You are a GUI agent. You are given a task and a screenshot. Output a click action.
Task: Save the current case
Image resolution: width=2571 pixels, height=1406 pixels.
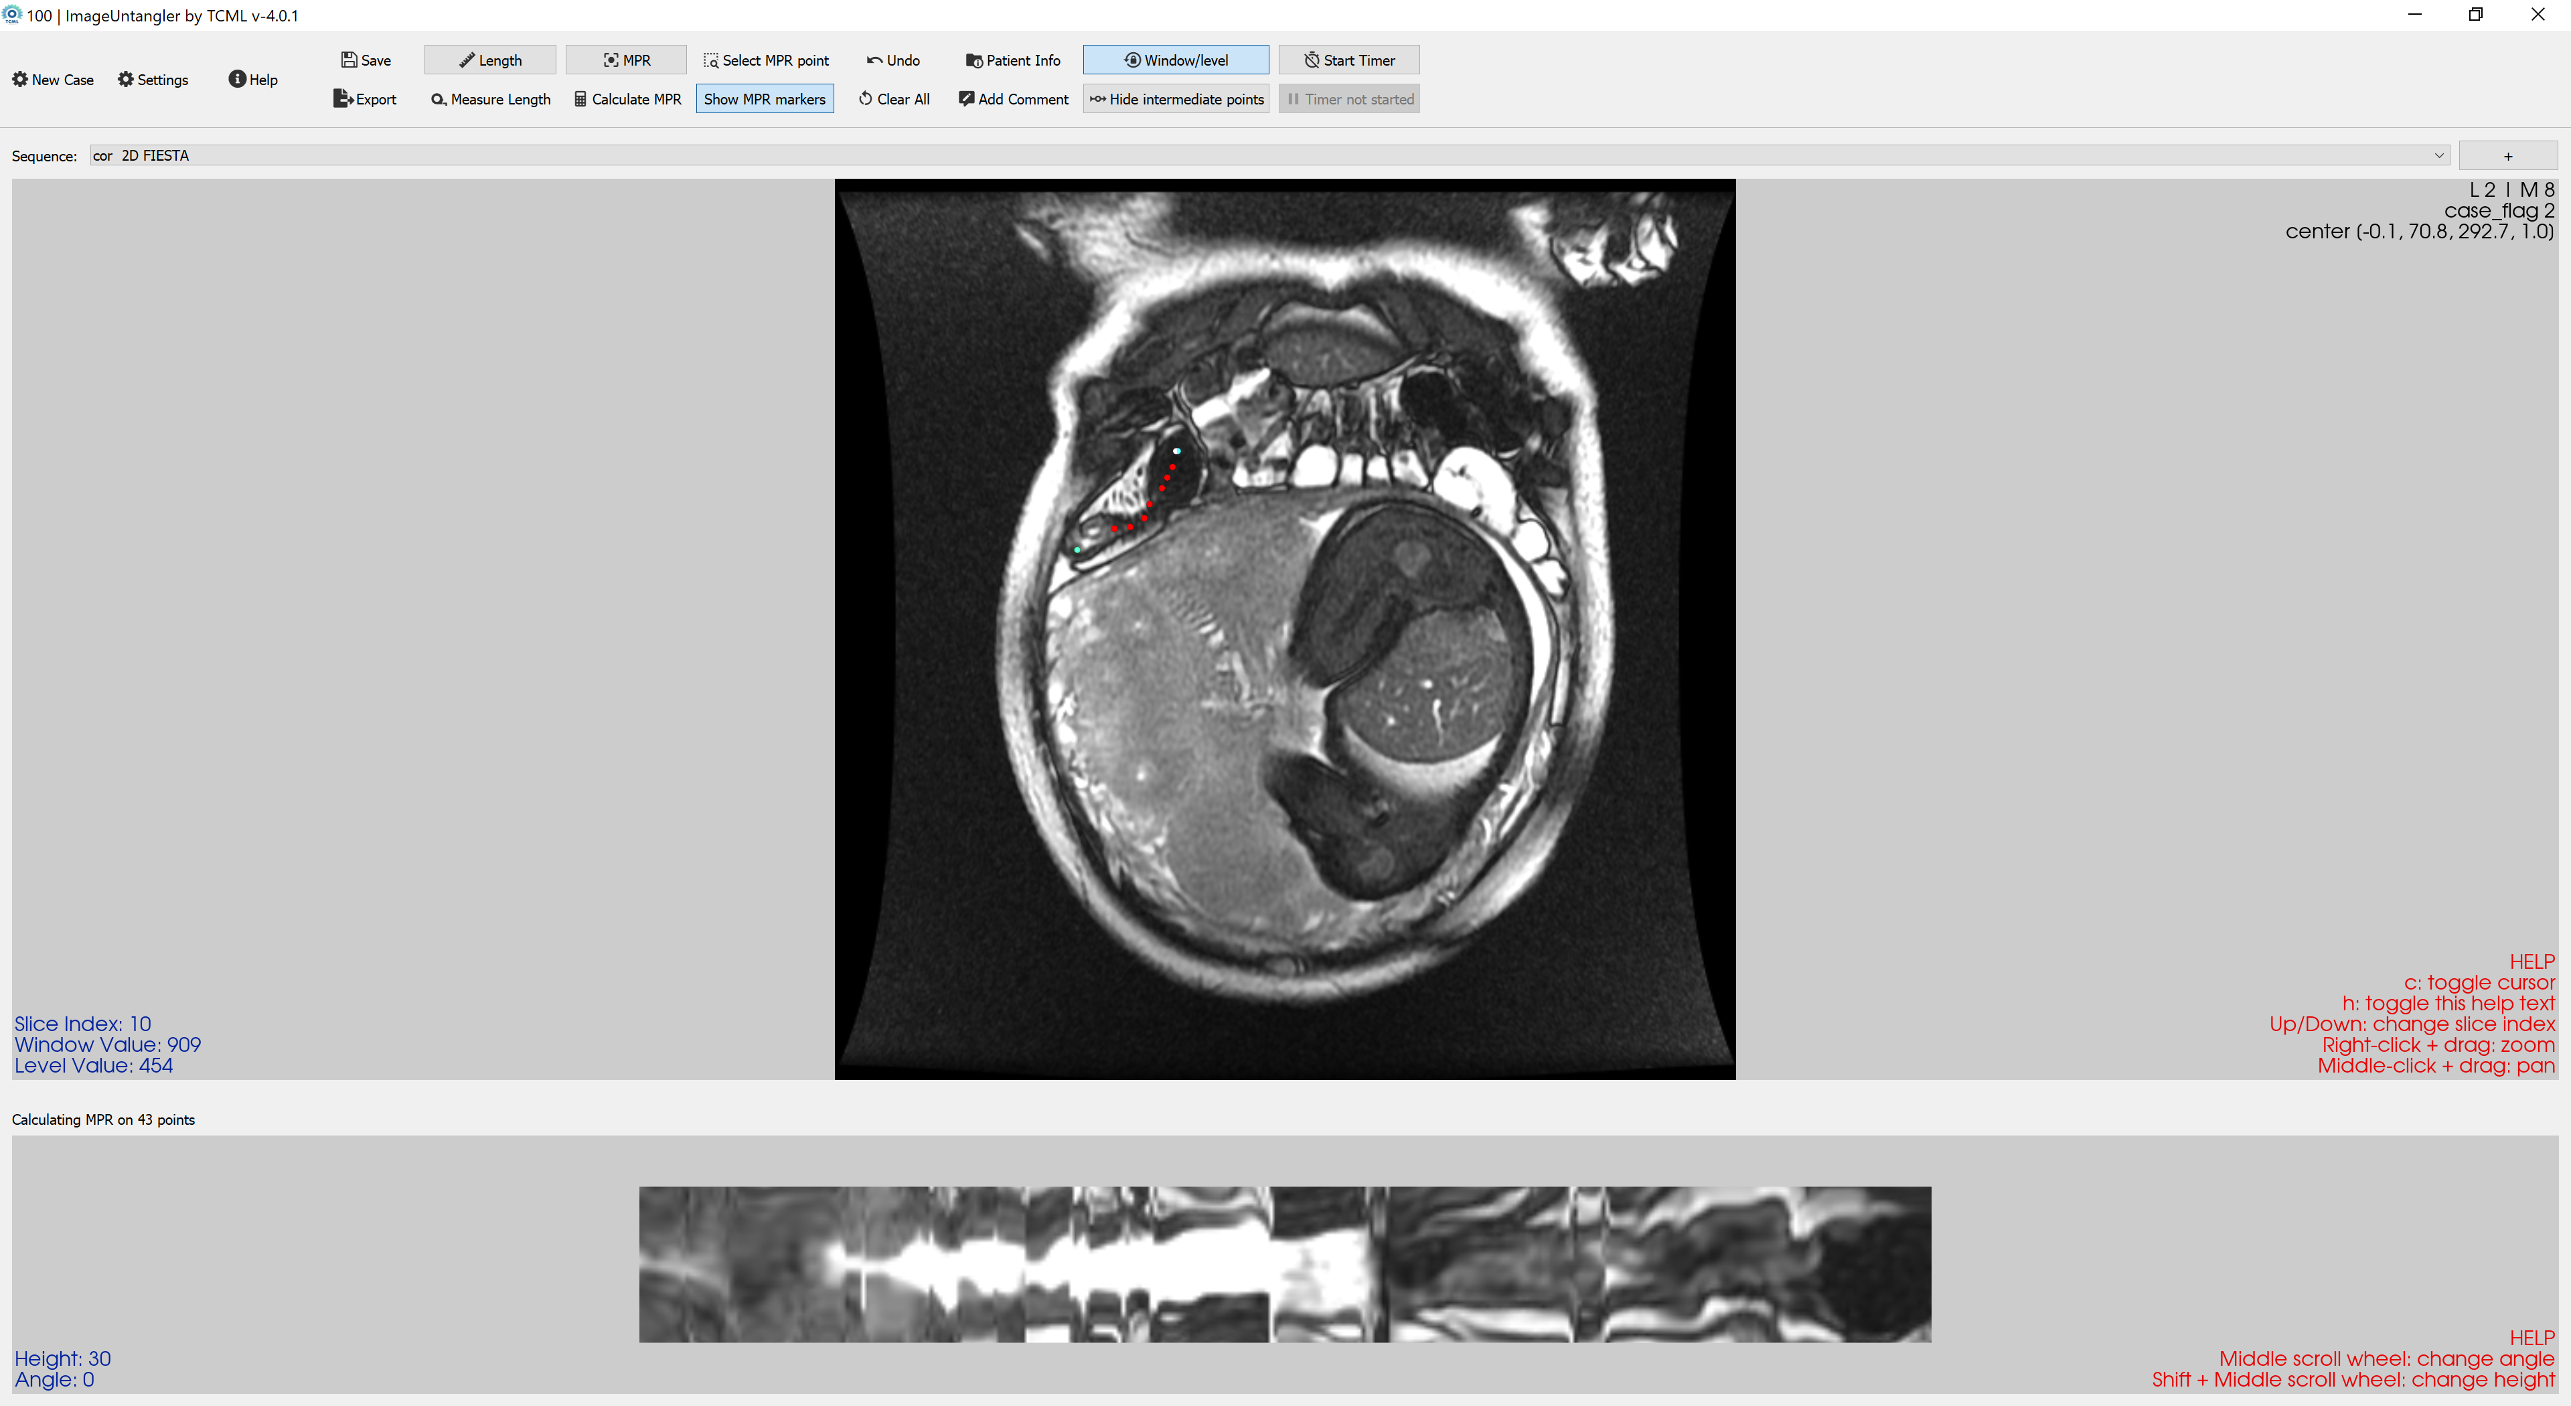366,60
